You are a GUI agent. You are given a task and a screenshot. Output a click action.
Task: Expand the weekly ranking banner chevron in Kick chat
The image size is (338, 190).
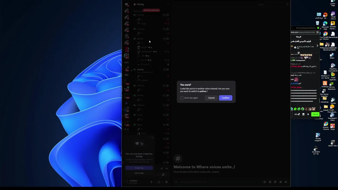click(x=317, y=46)
